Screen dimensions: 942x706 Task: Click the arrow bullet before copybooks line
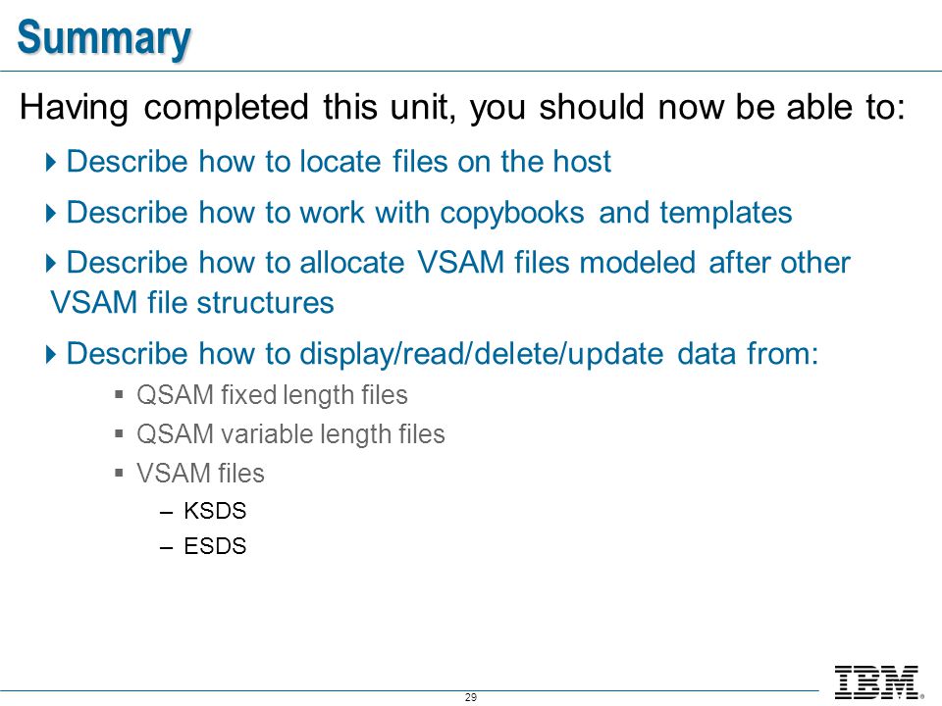click(51, 213)
